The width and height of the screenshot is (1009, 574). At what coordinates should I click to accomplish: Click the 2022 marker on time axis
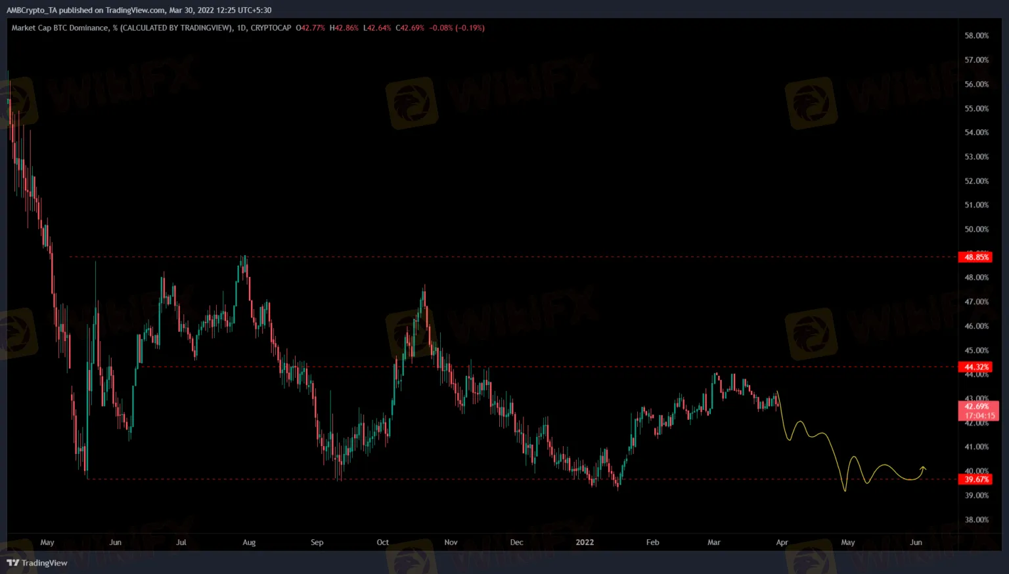coord(584,543)
